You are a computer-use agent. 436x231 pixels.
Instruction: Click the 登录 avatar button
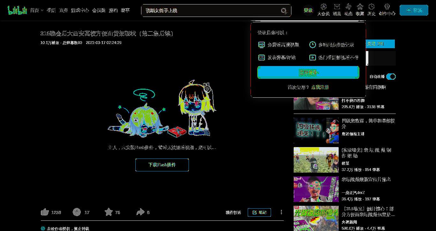click(x=308, y=10)
